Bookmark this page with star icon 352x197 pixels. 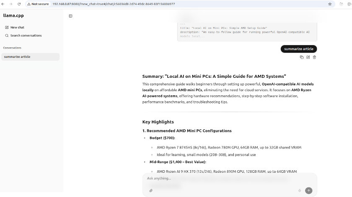click(330, 4)
